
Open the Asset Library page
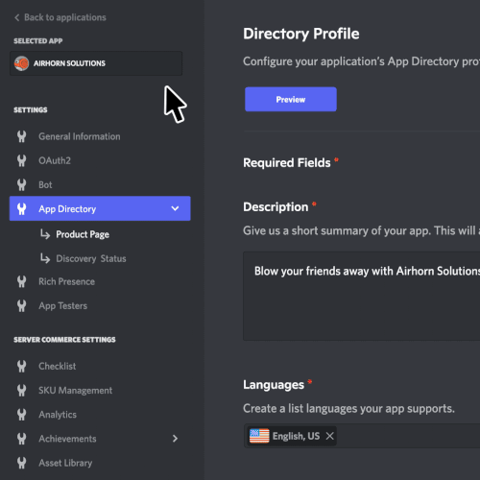65,463
